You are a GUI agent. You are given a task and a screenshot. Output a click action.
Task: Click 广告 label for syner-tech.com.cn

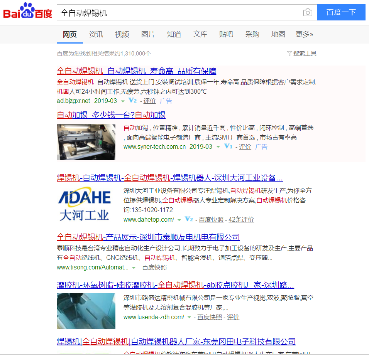click(261, 146)
